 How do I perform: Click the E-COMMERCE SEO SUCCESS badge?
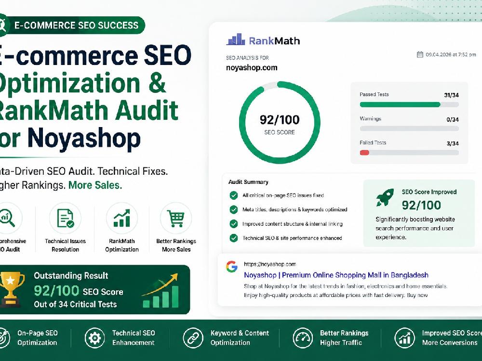pos(72,25)
